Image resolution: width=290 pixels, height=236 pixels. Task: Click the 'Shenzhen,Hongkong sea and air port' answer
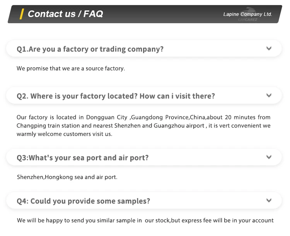67,177
